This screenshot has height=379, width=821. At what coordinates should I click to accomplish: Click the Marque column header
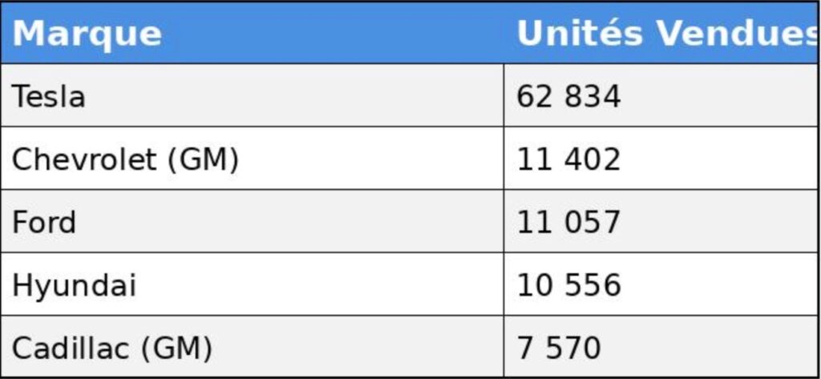[x=87, y=34]
